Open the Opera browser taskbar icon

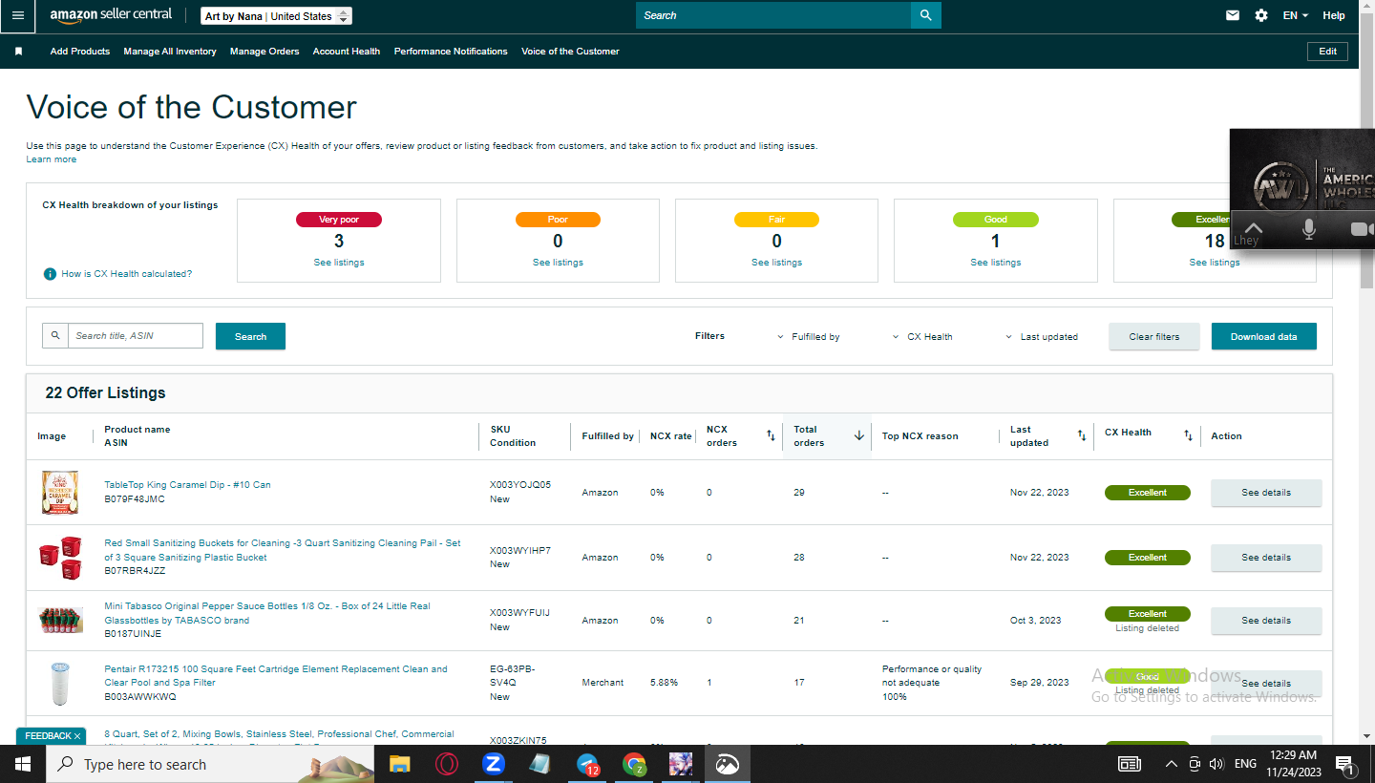click(x=446, y=764)
